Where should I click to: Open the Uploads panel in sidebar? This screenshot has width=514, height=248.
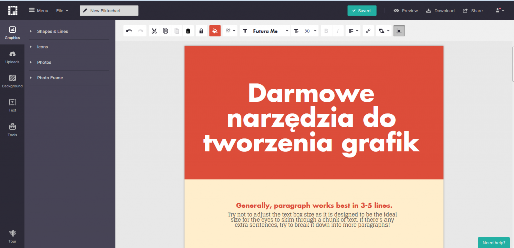click(x=12, y=57)
